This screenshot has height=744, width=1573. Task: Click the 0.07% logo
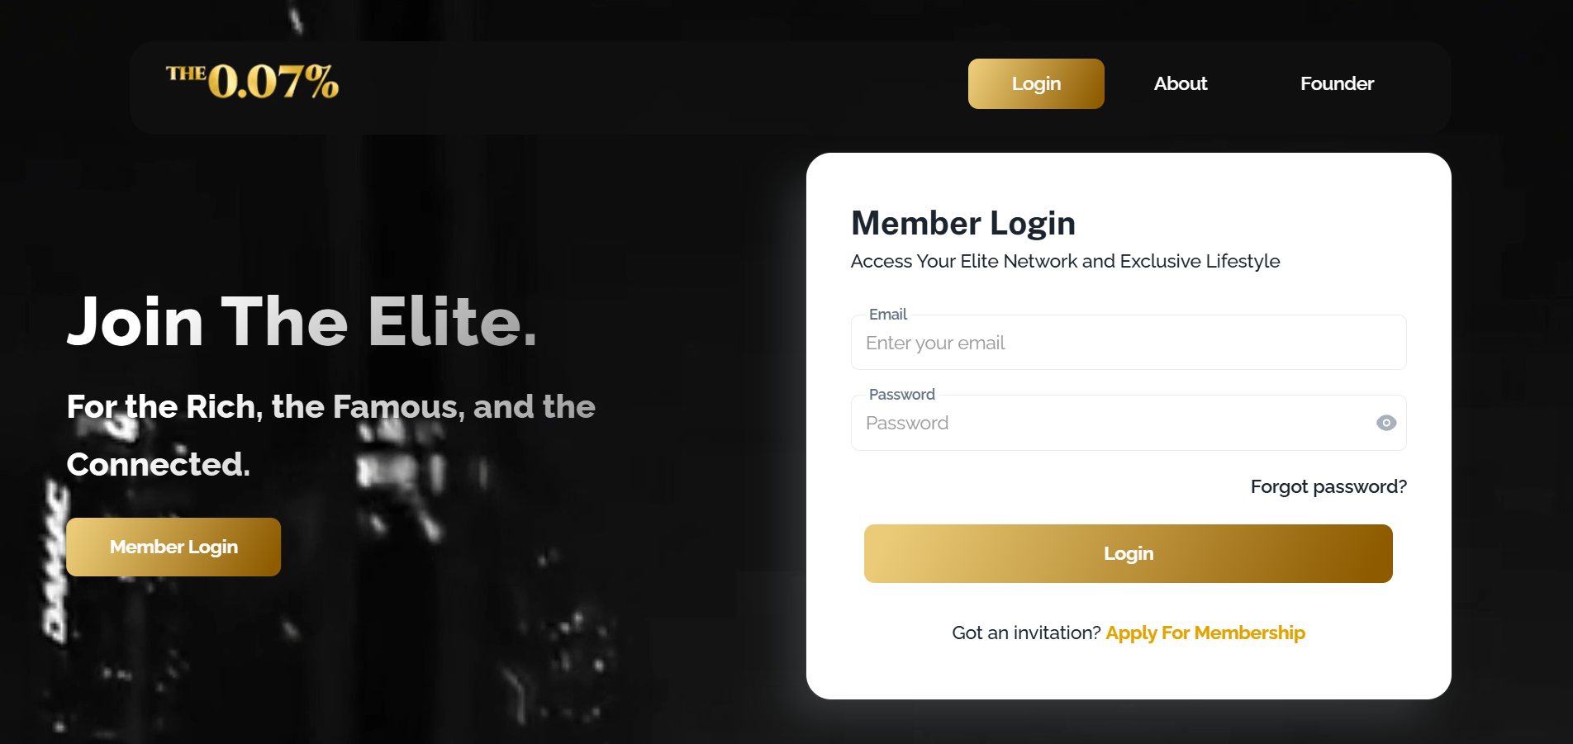[252, 82]
